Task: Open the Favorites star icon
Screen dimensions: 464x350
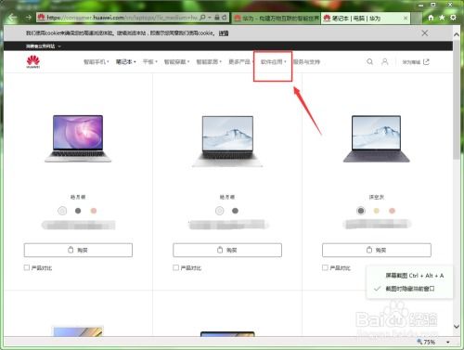Action: [442, 18]
